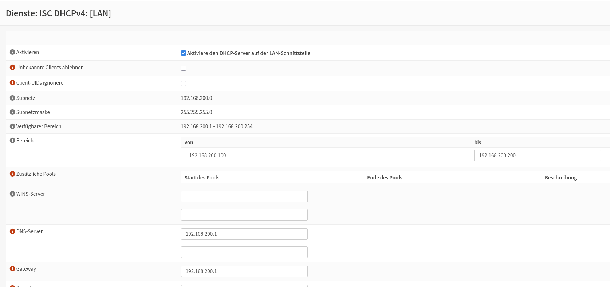Viewport: 610px width, 287px height.
Task: Enable Unbekannte Clients ablehnen checkbox
Action: click(x=184, y=68)
